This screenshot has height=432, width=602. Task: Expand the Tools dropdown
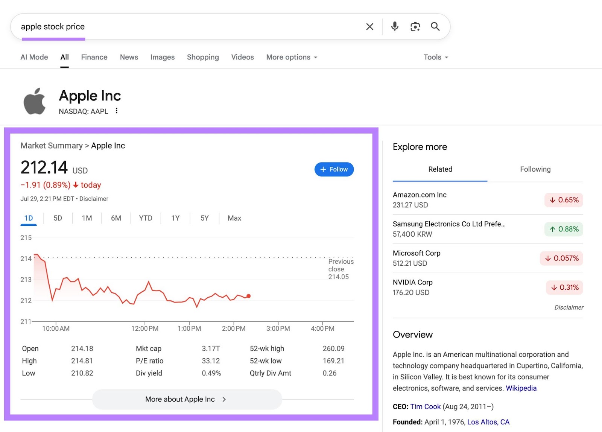pos(436,57)
